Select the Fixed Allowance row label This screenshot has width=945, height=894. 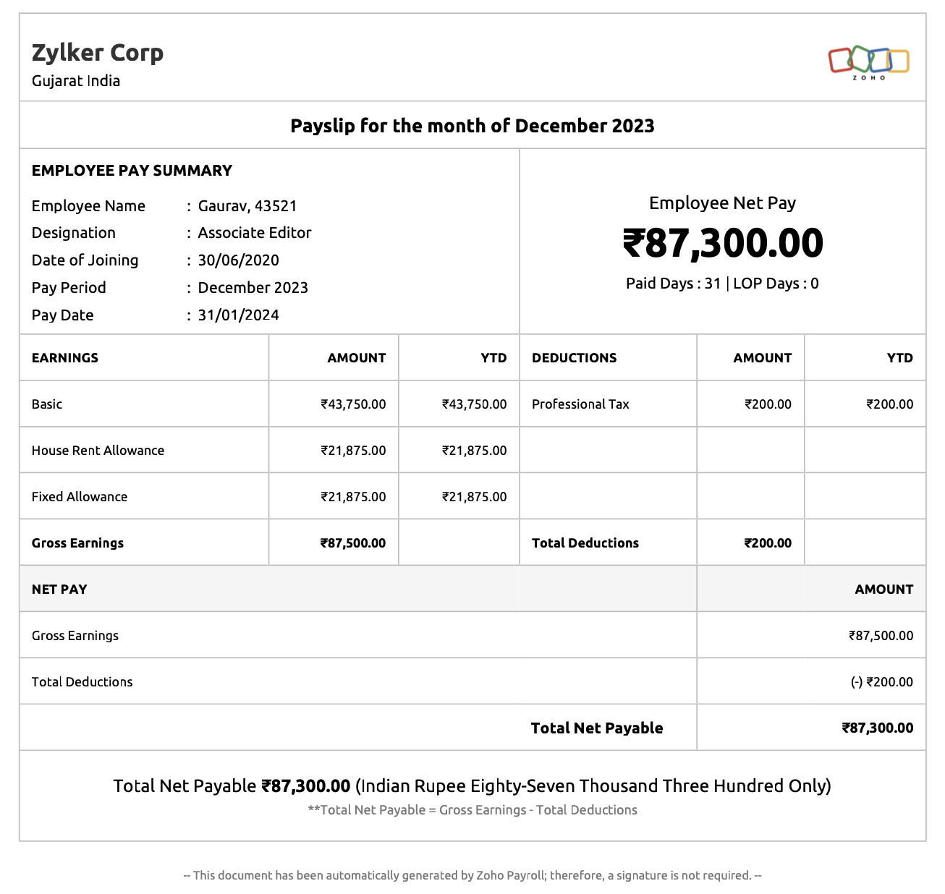tap(80, 497)
